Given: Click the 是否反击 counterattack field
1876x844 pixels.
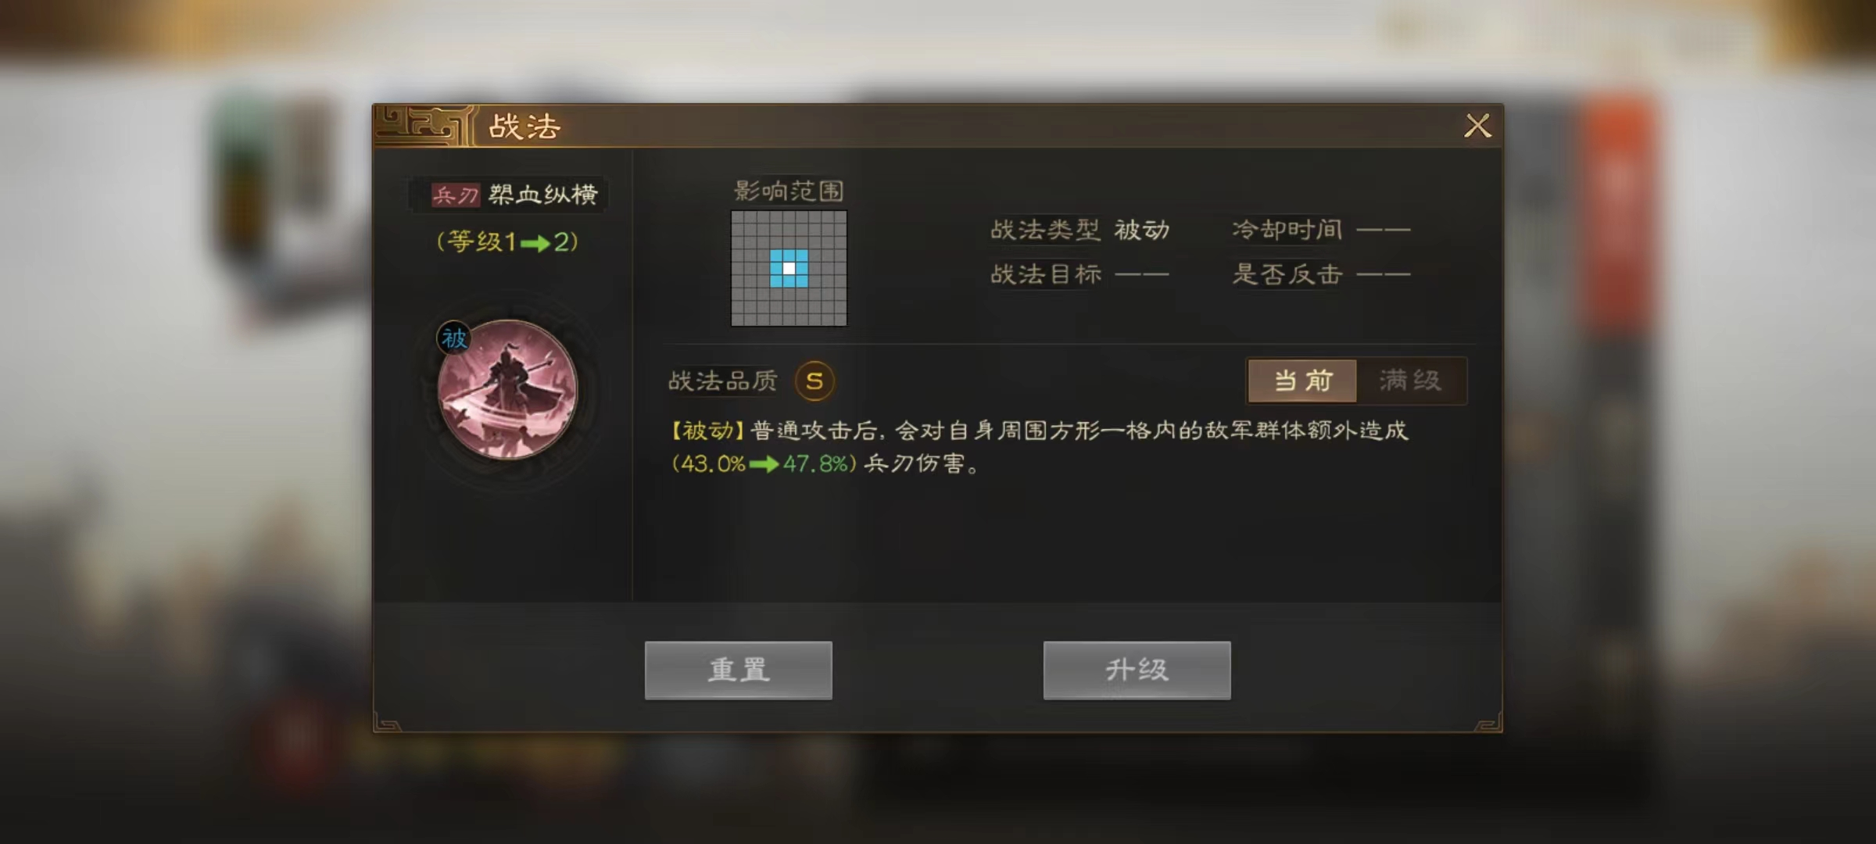Looking at the screenshot, I should (1321, 274).
